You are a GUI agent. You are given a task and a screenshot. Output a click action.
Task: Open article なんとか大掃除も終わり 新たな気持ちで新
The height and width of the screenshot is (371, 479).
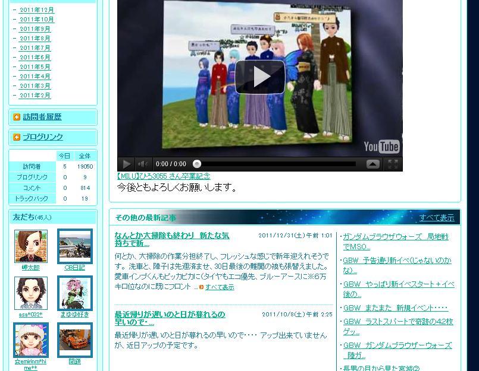172,239
